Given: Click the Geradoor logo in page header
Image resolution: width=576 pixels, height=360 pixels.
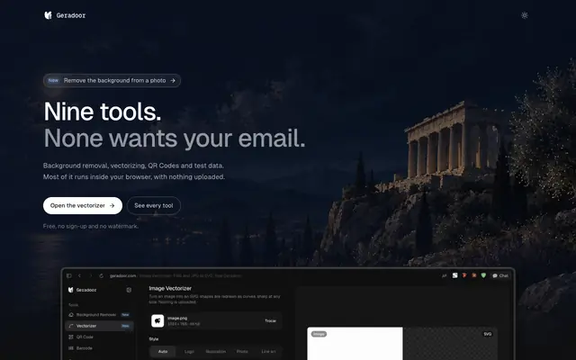Looking at the screenshot, I should point(65,15).
